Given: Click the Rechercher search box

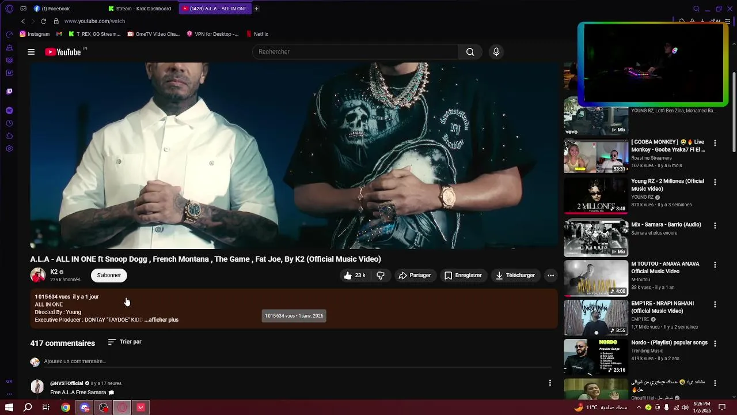Looking at the screenshot, I should 355,52.
